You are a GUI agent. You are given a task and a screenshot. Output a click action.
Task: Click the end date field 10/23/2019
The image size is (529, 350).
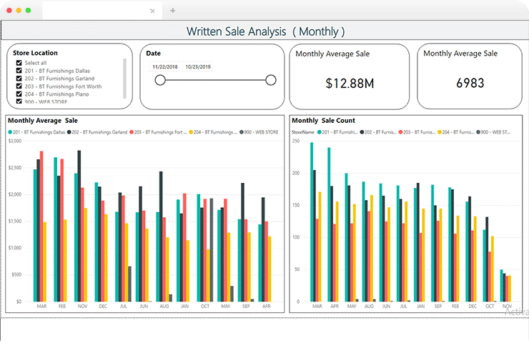pos(198,66)
